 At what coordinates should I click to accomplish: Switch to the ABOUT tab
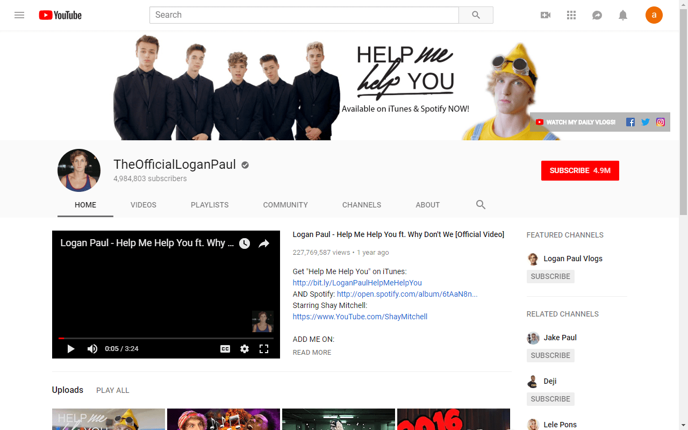pyautogui.click(x=428, y=205)
